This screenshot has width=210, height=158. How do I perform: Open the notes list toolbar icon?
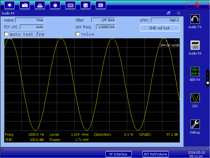[x=101, y=5]
